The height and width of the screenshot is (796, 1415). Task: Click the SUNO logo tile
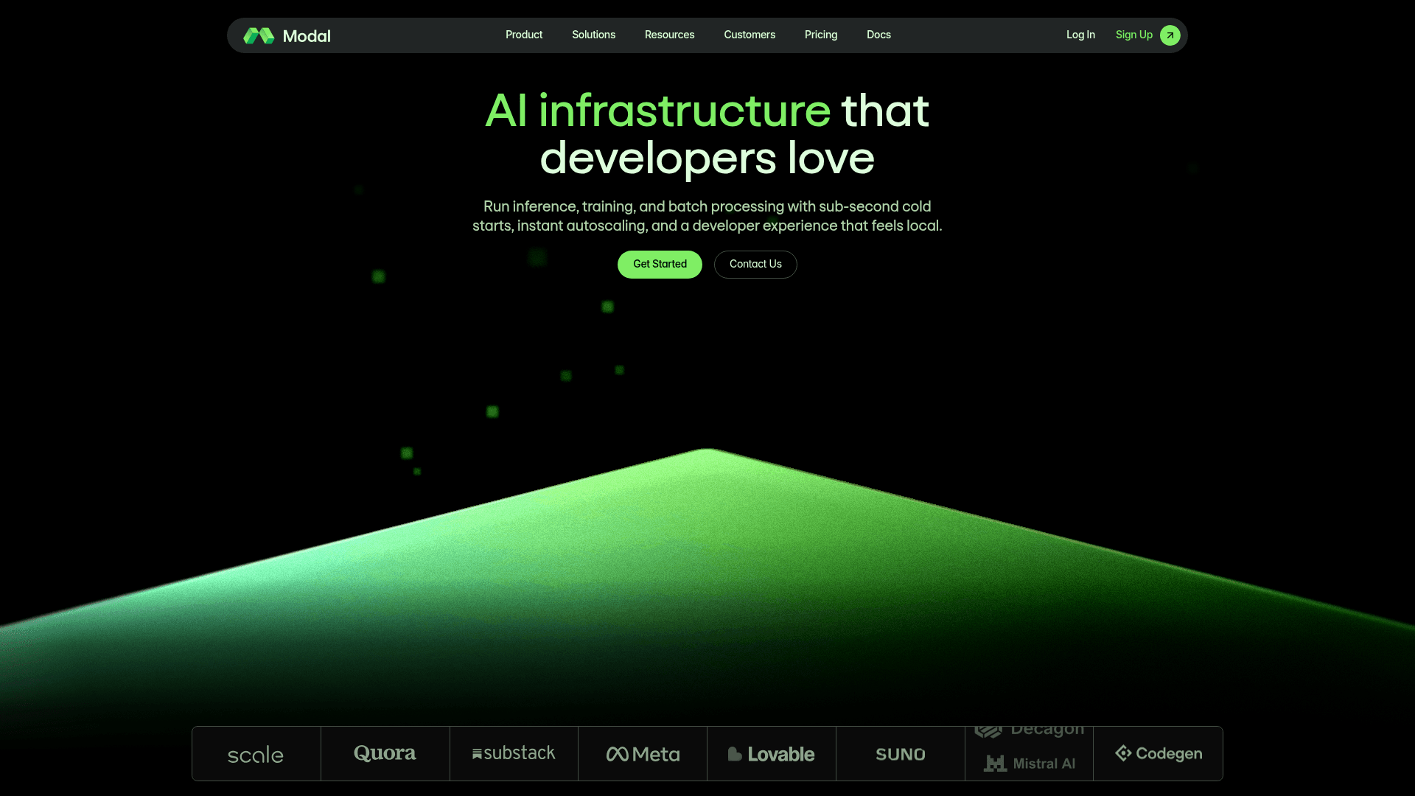(x=900, y=753)
